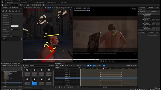161x90 pixels.
Task: Click Sequencer render movie clapper icon
Action: point(68,65)
